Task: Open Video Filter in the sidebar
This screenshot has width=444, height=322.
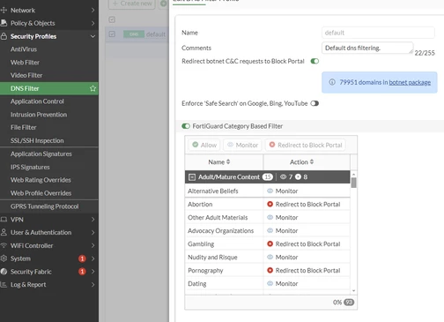Action: click(26, 75)
